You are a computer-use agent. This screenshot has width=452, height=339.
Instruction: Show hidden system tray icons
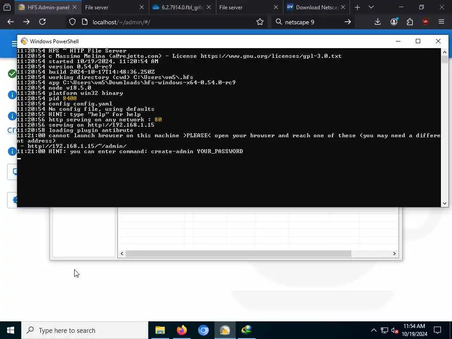click(x=373, y=330)
